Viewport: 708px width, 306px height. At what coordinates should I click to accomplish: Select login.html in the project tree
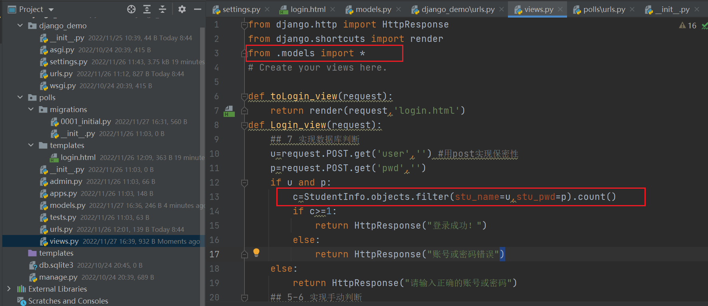click(x=78, y=158)
